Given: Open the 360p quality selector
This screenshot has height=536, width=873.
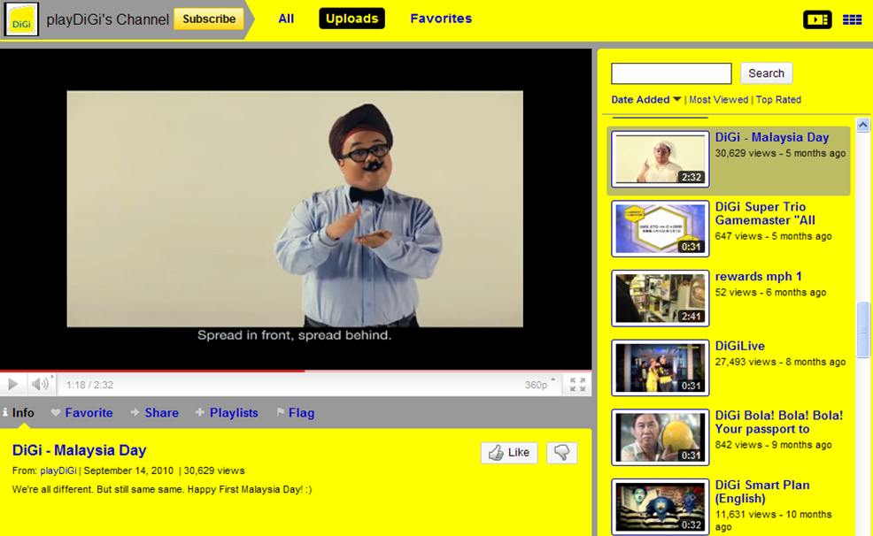Looking at the screenshot, I should coord(539,384).
